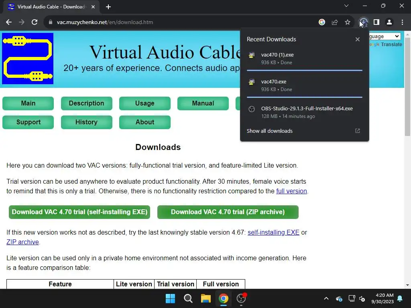Click the Chrome taskbar icon
The image size is (411, 308).
(x=223, y=298)
